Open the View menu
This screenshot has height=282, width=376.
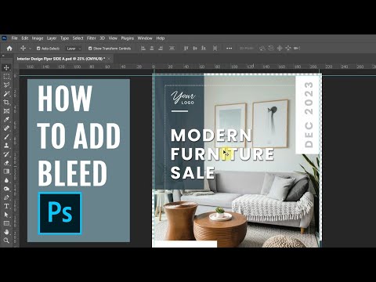click(113, 38)
